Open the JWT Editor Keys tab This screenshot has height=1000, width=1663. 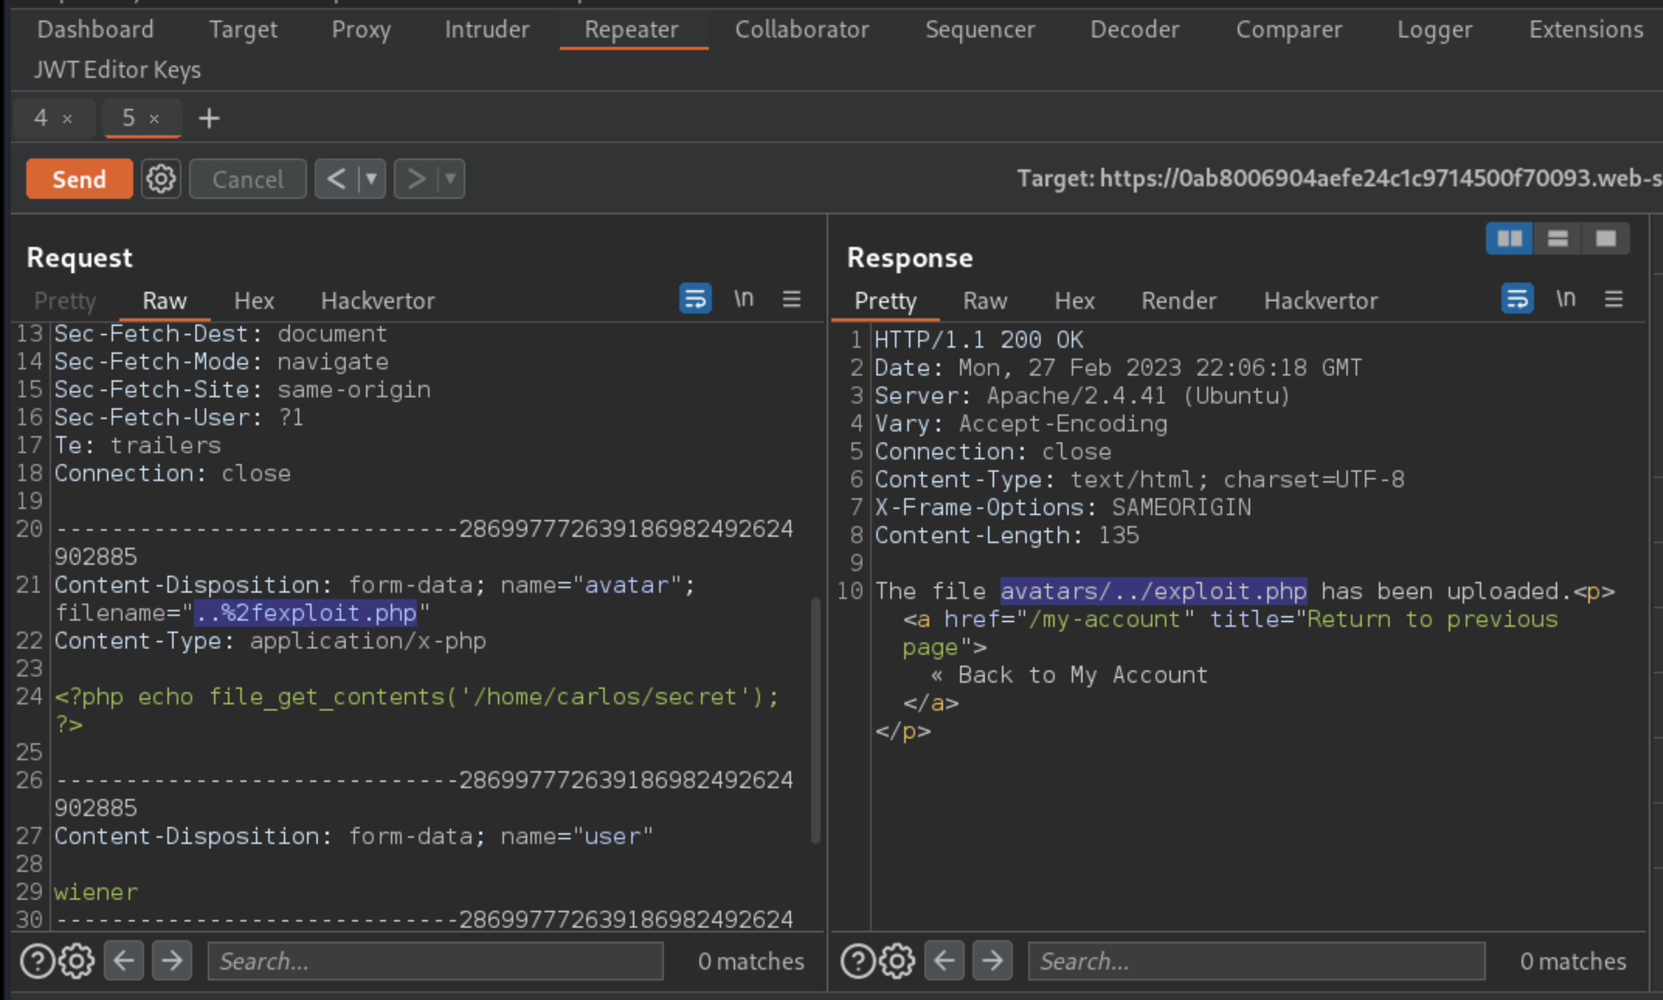coord(118,70)
